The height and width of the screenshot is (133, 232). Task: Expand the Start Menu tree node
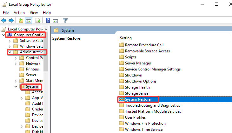pyautogui.click(x=16, y=81)
